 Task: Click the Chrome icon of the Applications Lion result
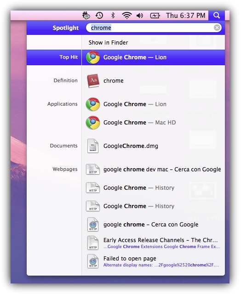(93, 104)
